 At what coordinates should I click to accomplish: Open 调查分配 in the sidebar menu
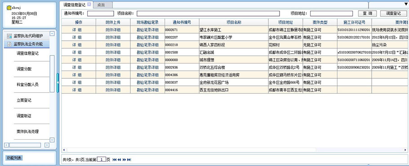pyautogui.click(x=24, y=69)
